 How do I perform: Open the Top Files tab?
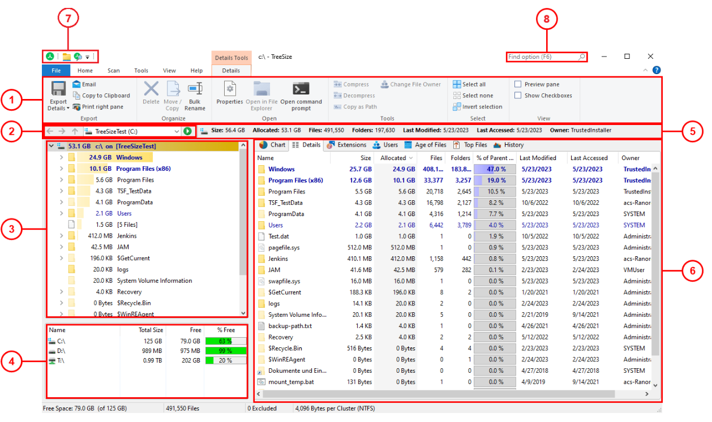(470, 145)
